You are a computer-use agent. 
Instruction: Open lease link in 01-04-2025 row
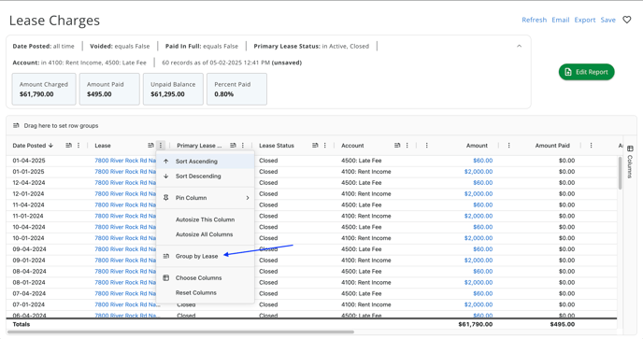coord(125,161)
